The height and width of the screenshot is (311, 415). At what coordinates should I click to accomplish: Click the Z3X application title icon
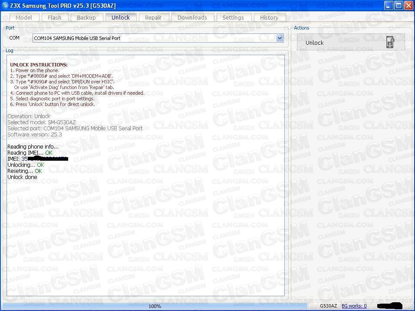click(5, 6)
